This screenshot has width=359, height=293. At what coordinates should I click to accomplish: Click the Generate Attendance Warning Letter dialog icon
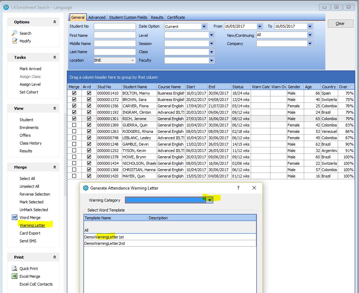pyautogui.click(x=86, y=188)
